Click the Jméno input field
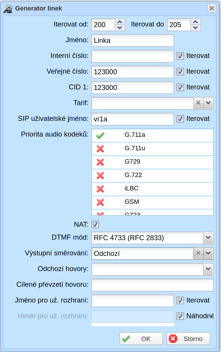The image size is (221, 352). coord(133,40)
